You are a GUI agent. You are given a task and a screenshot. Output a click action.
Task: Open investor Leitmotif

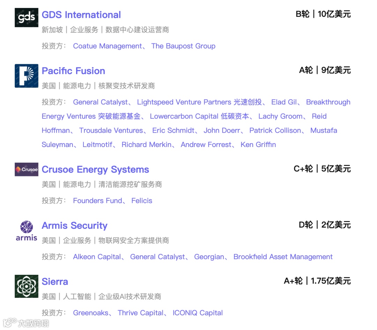point(97,145)
